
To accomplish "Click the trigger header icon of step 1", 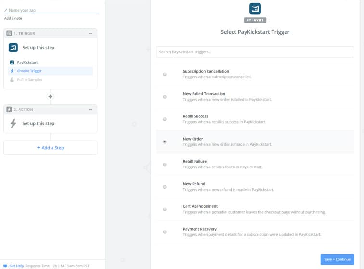I will pos(9,33).
